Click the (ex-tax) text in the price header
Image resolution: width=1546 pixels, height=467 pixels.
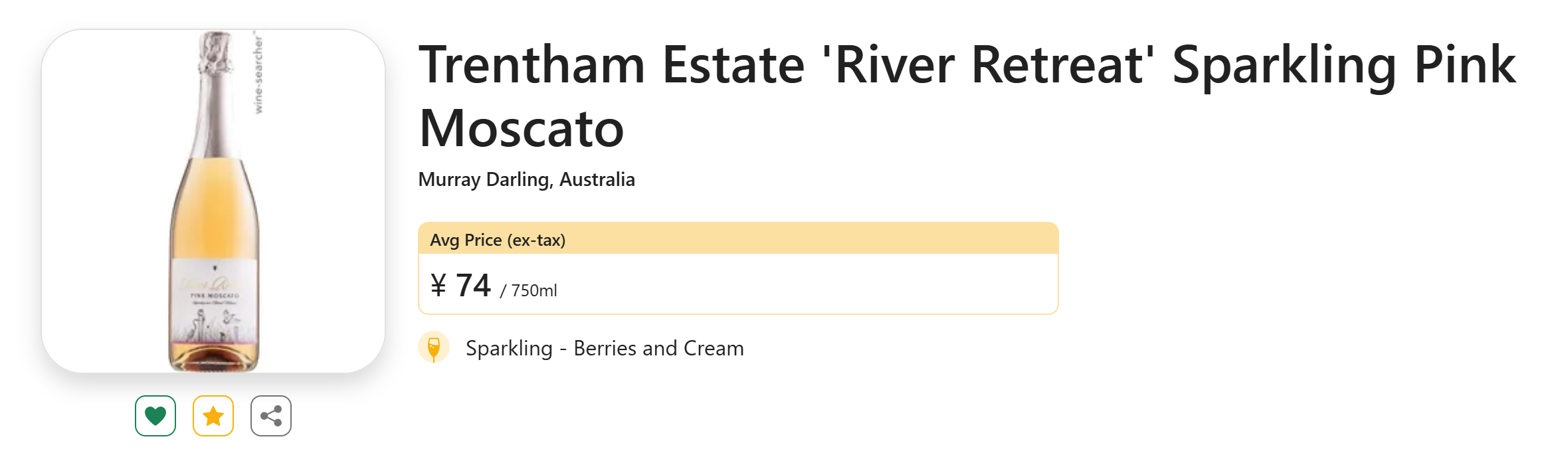(536, 240)
